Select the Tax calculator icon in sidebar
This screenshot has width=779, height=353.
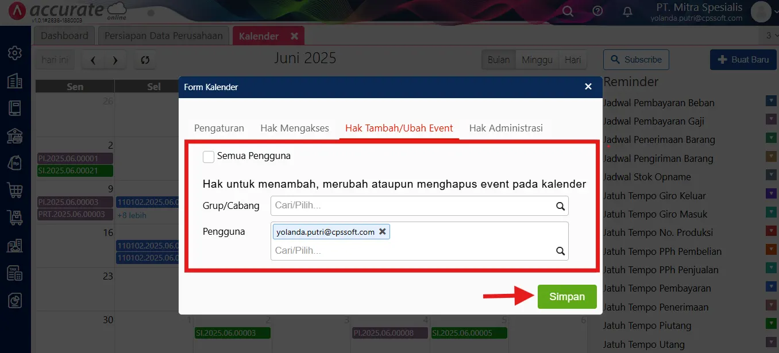(16, 273)
